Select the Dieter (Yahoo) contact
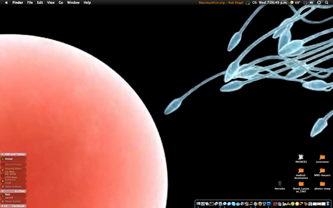The height and width of the screenshot is (208, 333). pyautogui.click(x=13, y=186)
